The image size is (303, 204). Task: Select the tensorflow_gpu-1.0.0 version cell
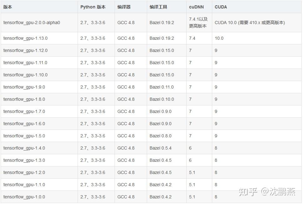[24, 197]
